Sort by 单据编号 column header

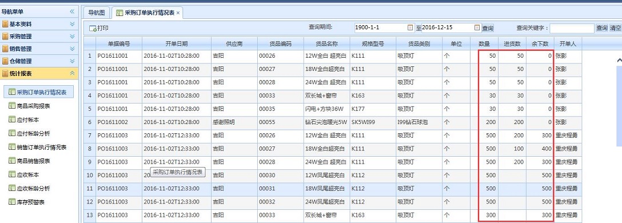coord(119,43)
